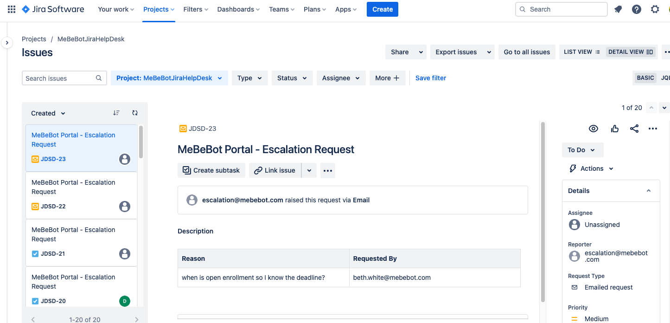Click previous page arrow in issue list

point(33,319)
